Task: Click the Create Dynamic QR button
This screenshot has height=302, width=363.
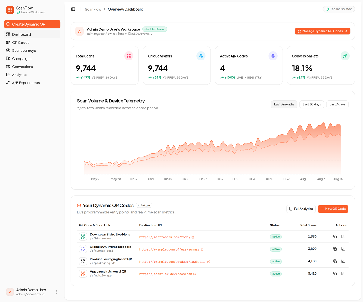Action: tap(32, 24)
